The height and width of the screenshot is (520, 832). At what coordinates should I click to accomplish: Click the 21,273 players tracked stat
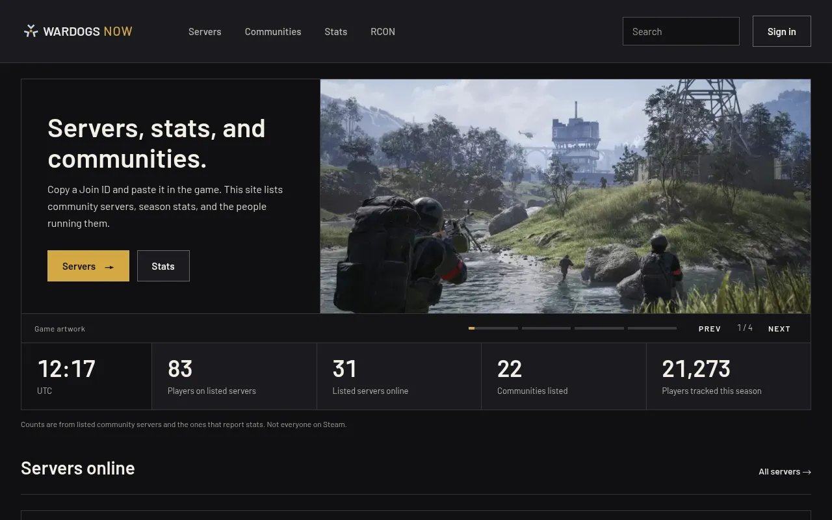pos(729,376)
